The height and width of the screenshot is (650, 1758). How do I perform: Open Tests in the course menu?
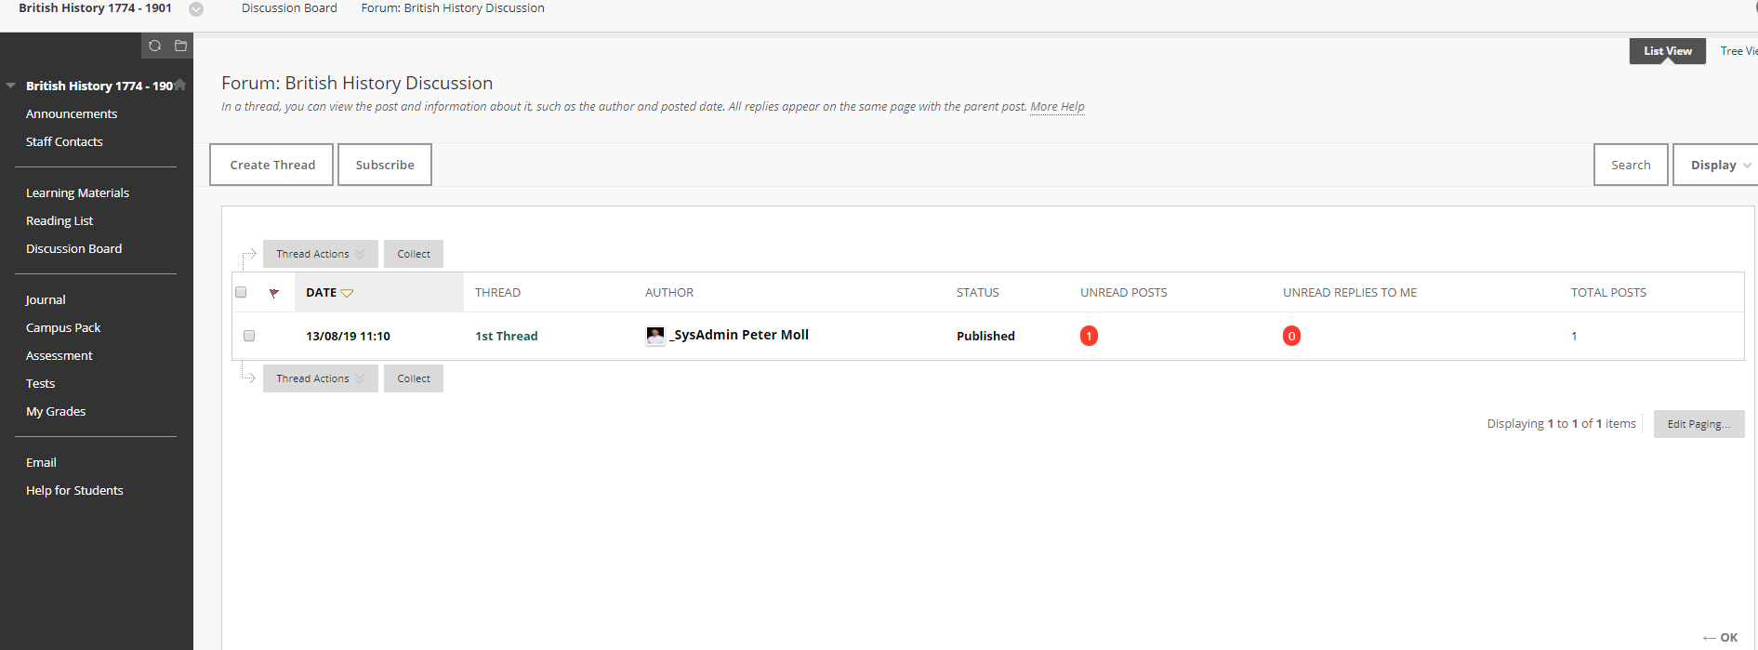tap(40, 383)
